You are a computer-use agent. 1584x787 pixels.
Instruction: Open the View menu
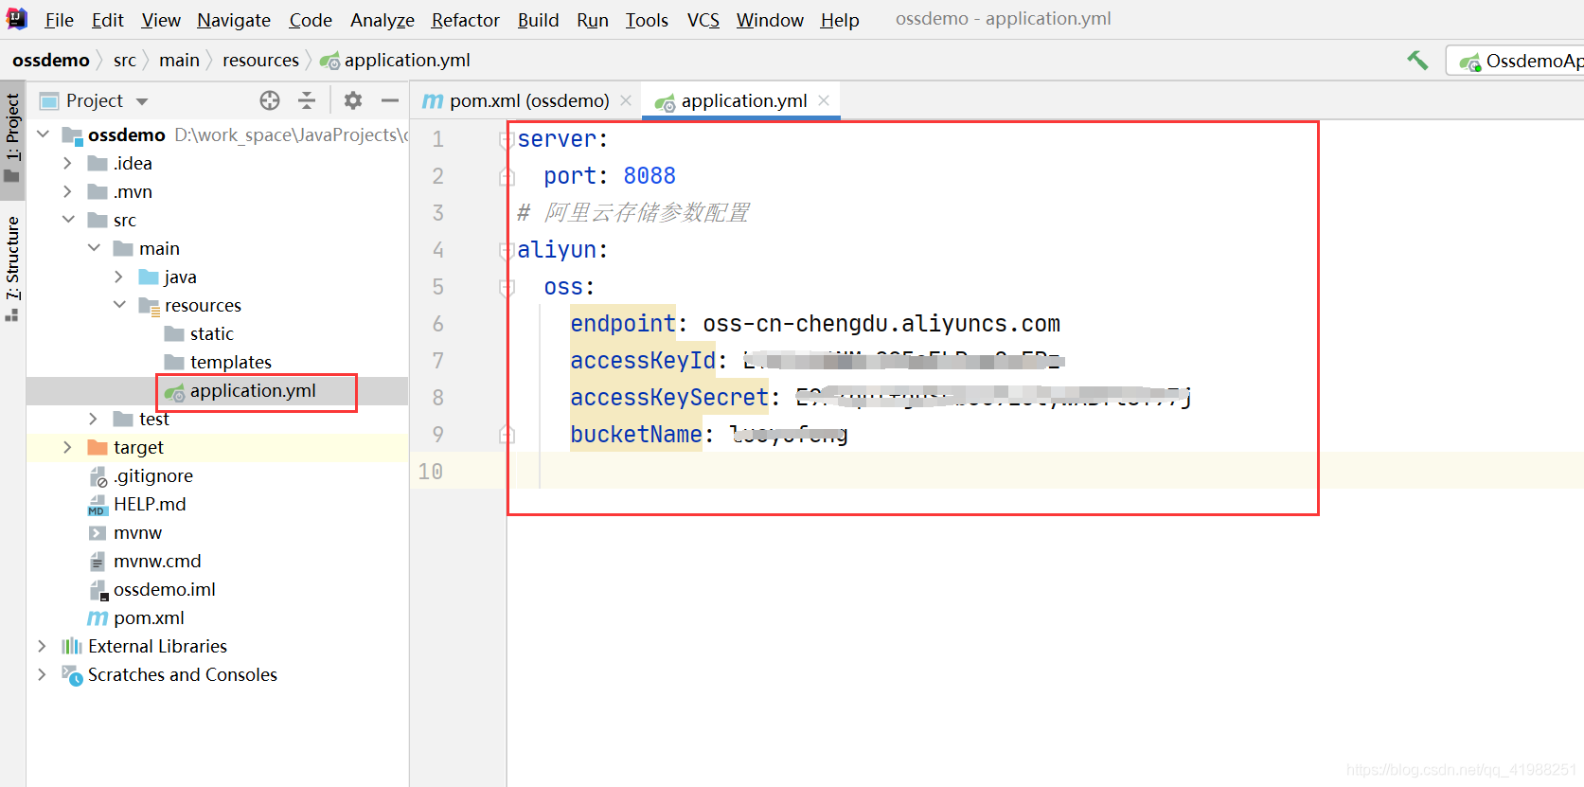(161, 20)
